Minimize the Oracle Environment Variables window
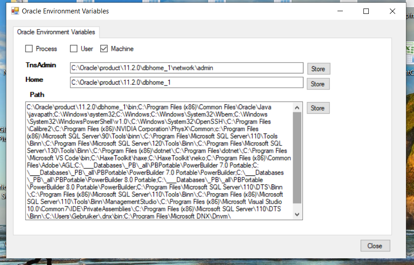414x265 pixels. [x=340, y=11]
